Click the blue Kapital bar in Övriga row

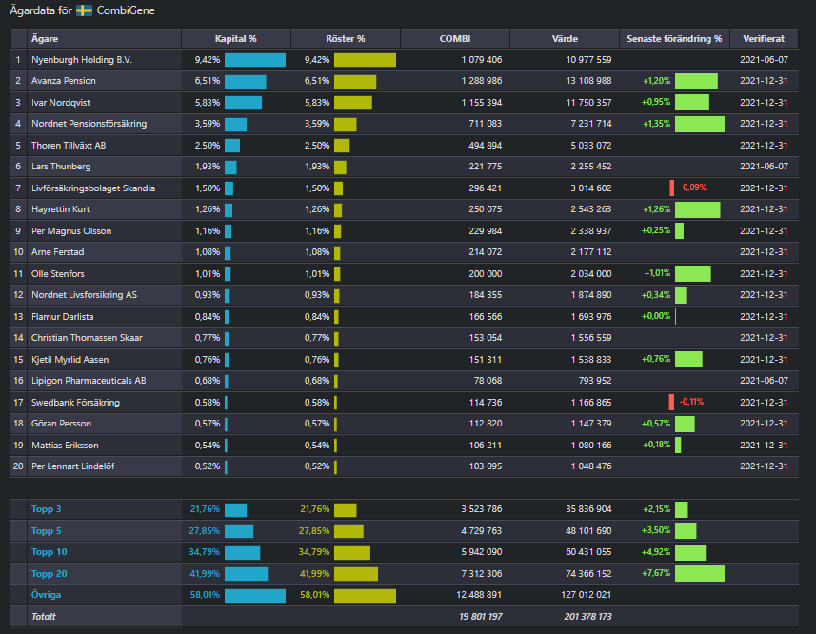coord(255,596)
